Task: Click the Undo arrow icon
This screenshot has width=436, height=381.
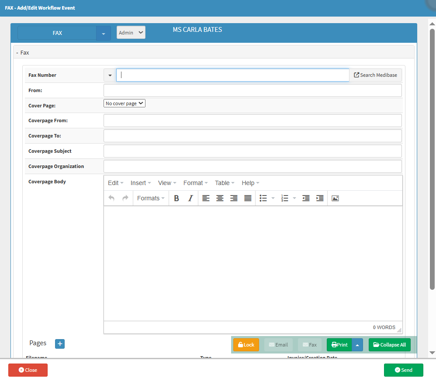Action: (x=111, y=198)
